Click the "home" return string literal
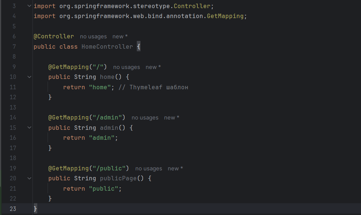 click(x=100, y=87)
